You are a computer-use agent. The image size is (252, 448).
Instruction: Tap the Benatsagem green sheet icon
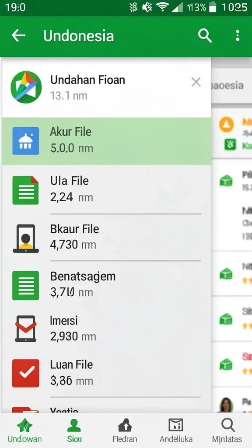click(x=26, y=285)
